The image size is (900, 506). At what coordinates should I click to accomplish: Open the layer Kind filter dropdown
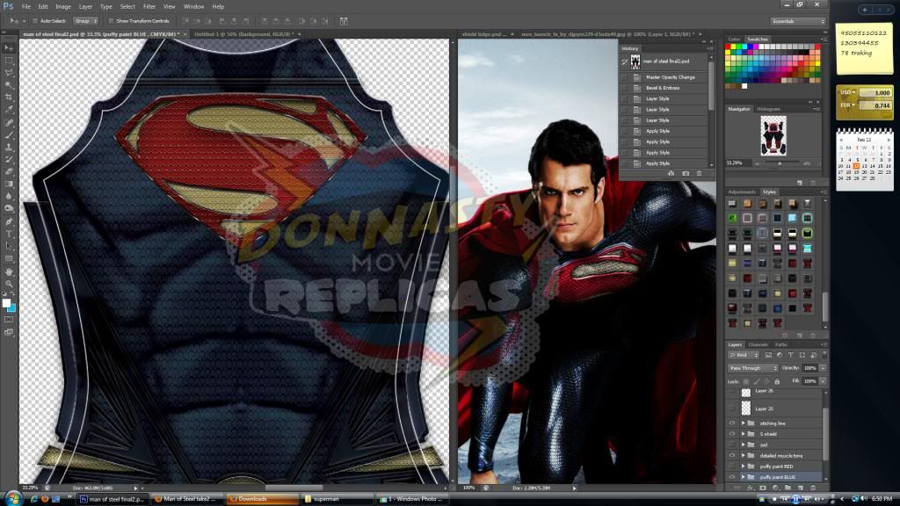pos(744,355)
